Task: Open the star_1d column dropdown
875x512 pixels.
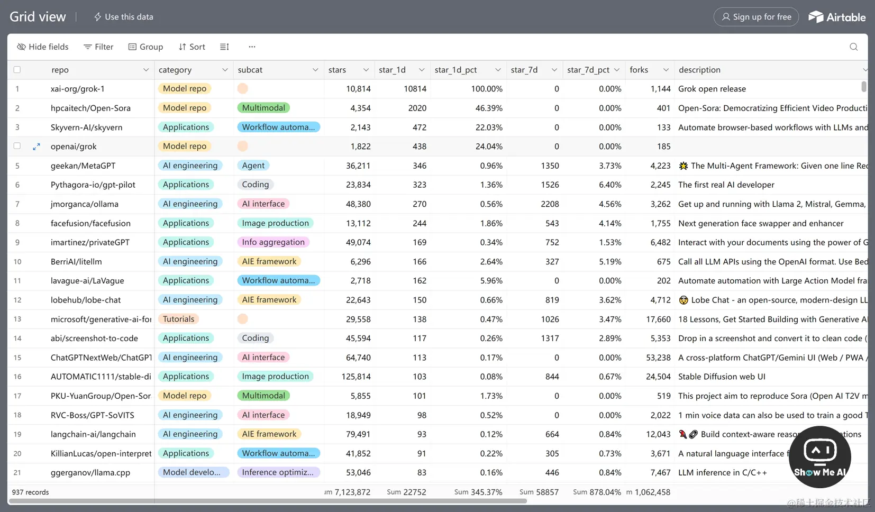Action: (422, 70)
